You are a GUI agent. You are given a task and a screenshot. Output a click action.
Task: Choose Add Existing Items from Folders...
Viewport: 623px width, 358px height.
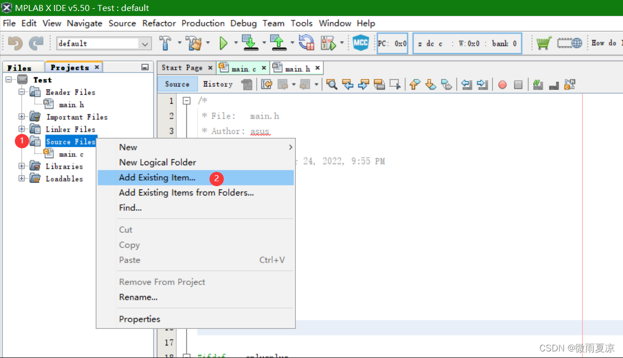196,193
